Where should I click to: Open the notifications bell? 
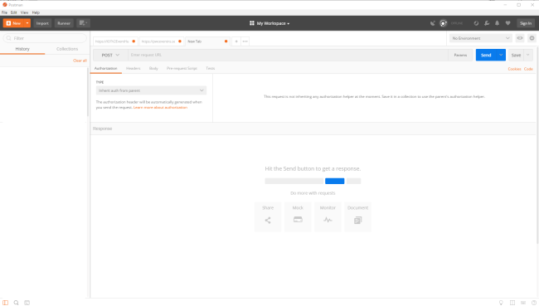pyautogui.click(x=497, y=23)
